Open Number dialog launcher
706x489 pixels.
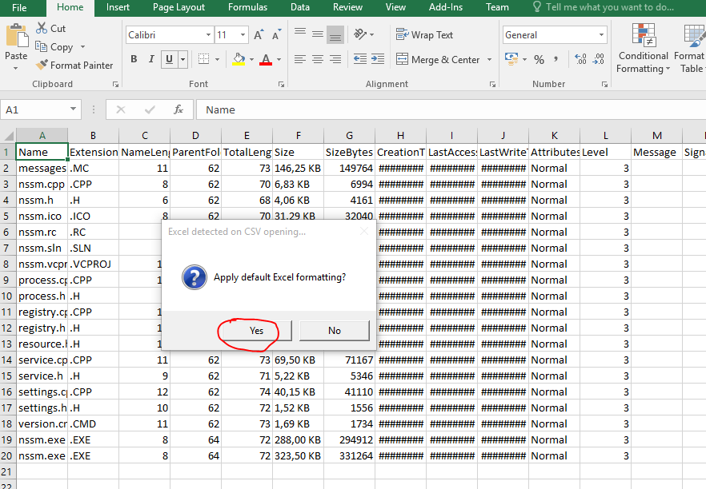click(x=604, y=84)
